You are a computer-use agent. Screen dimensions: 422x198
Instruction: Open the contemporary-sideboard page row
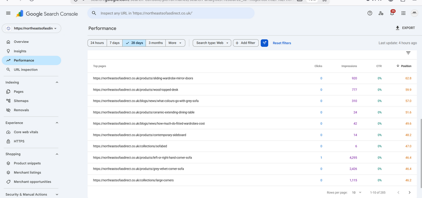coord(252,135)
